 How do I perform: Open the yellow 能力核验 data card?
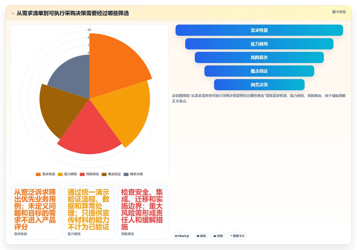tap(89, 212)
